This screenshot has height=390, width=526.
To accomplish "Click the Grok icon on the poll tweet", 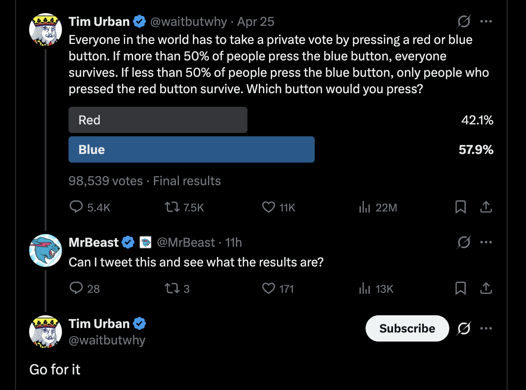I will (x=464, y=22).
